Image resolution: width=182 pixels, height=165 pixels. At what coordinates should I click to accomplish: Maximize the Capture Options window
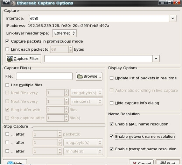tap(169, 2)
